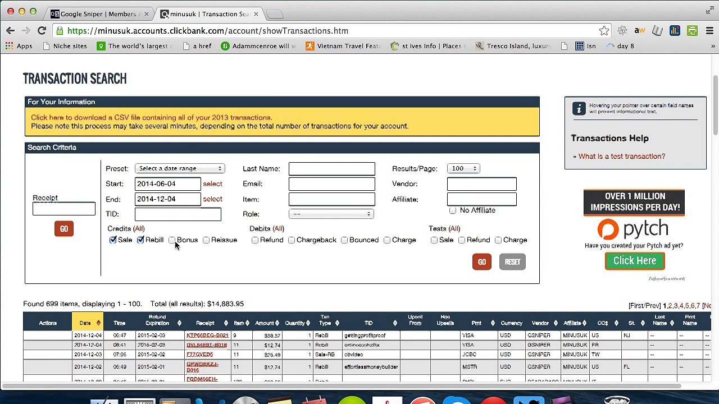The width and height of the screenshot is (719, 404).
Task: Open the Role dropdown
Action: click(x=331, y=214)
